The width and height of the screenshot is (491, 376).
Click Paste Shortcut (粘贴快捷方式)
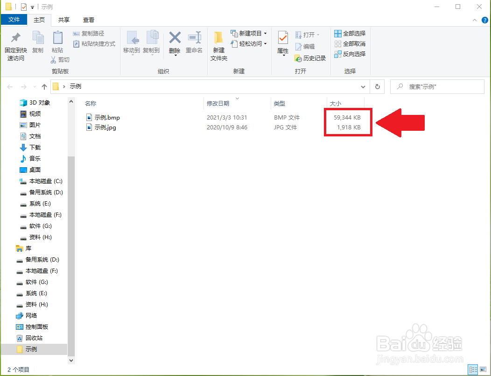pyautogui.click(x=94, y=44)
